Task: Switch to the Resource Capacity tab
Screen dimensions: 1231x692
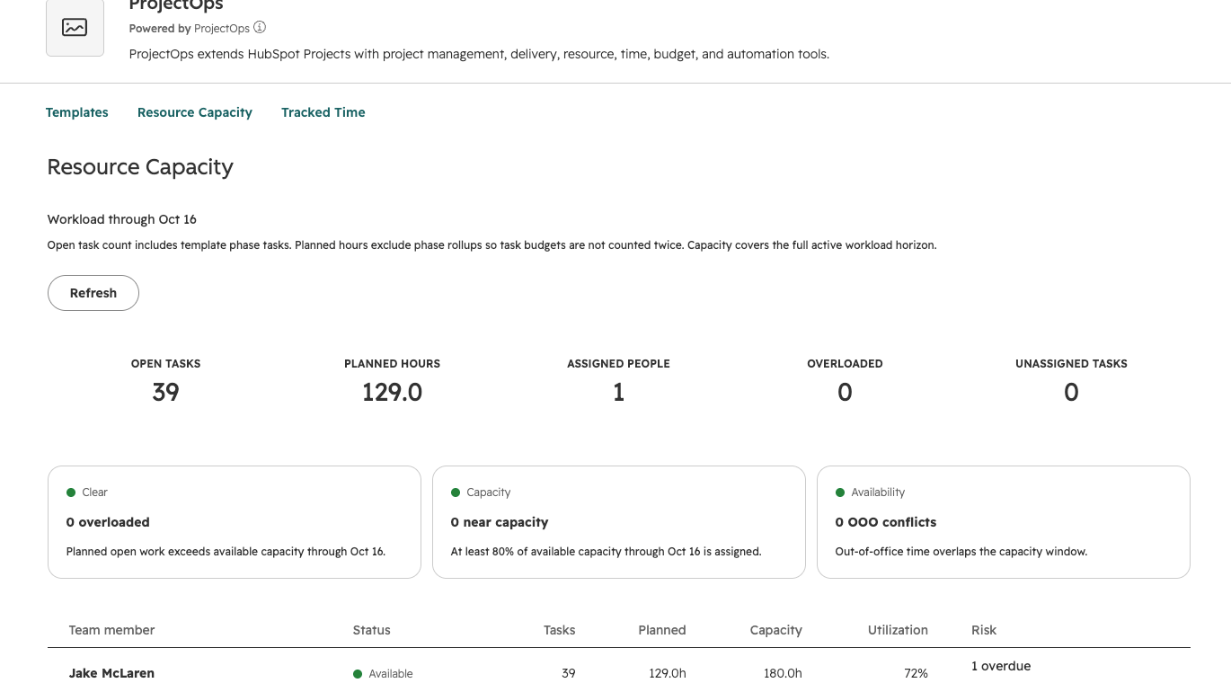Action: click(195, 112)
